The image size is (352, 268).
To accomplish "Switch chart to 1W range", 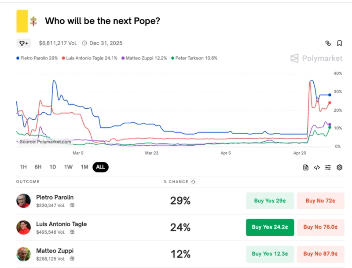I will (68, 167).
